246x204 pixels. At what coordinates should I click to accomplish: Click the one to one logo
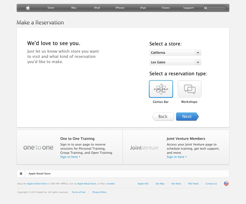[38, 147]
